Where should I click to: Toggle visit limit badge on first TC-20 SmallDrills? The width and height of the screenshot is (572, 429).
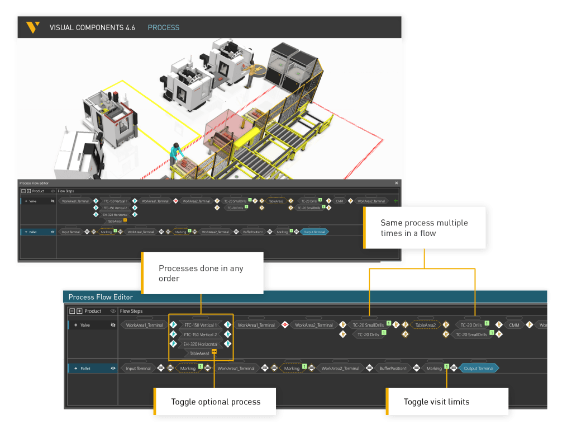point(389,323)
